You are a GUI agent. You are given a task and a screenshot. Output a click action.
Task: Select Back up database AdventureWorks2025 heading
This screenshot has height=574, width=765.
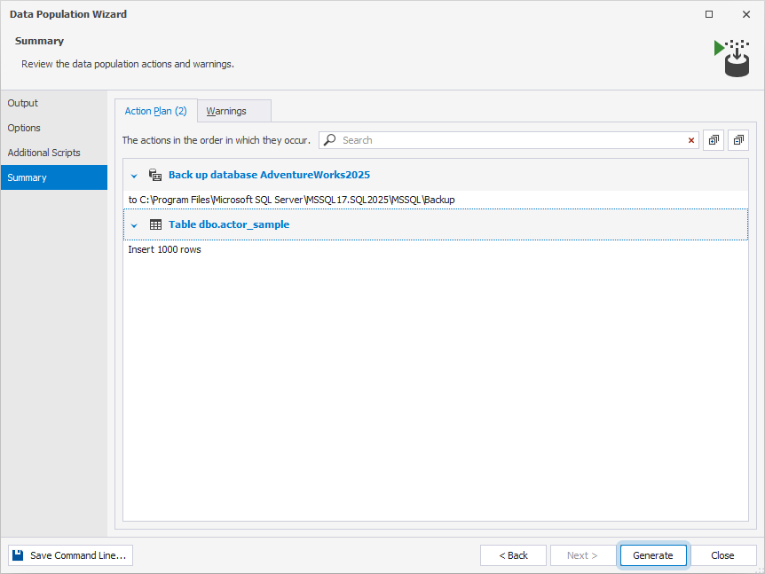point(269,175)
